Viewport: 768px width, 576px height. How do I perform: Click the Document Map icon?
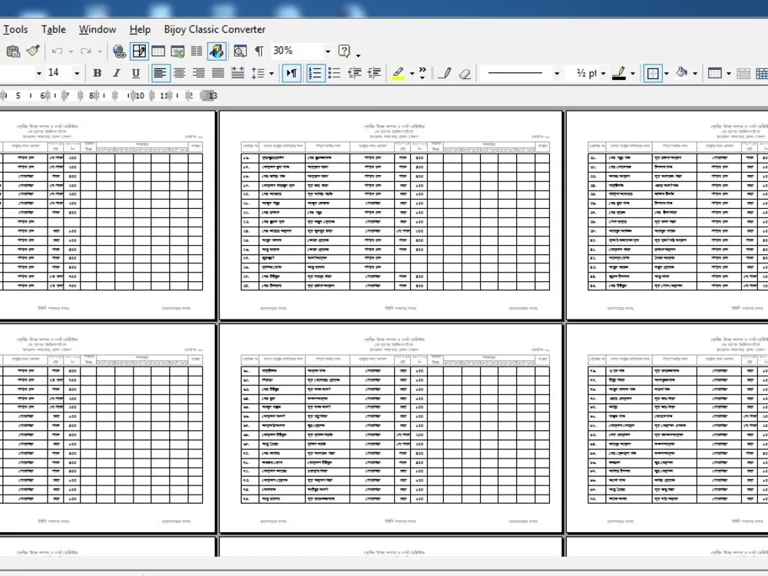[x=240, y=51]
